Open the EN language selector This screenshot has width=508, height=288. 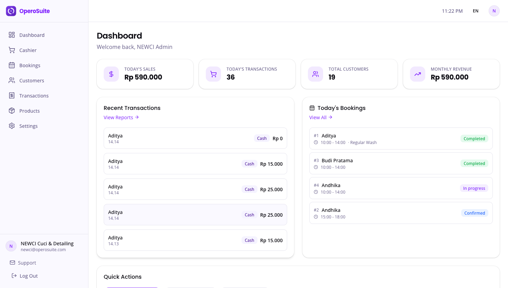point(476,11)
